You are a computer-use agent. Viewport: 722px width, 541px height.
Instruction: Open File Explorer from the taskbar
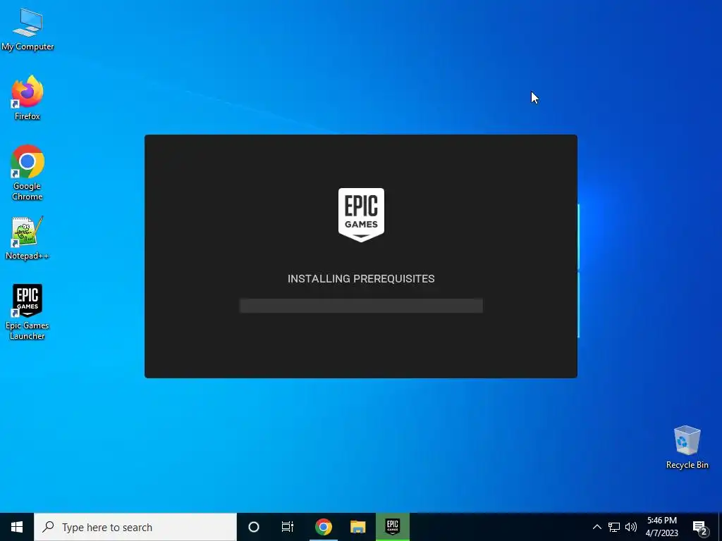click(x=357, y=527)
